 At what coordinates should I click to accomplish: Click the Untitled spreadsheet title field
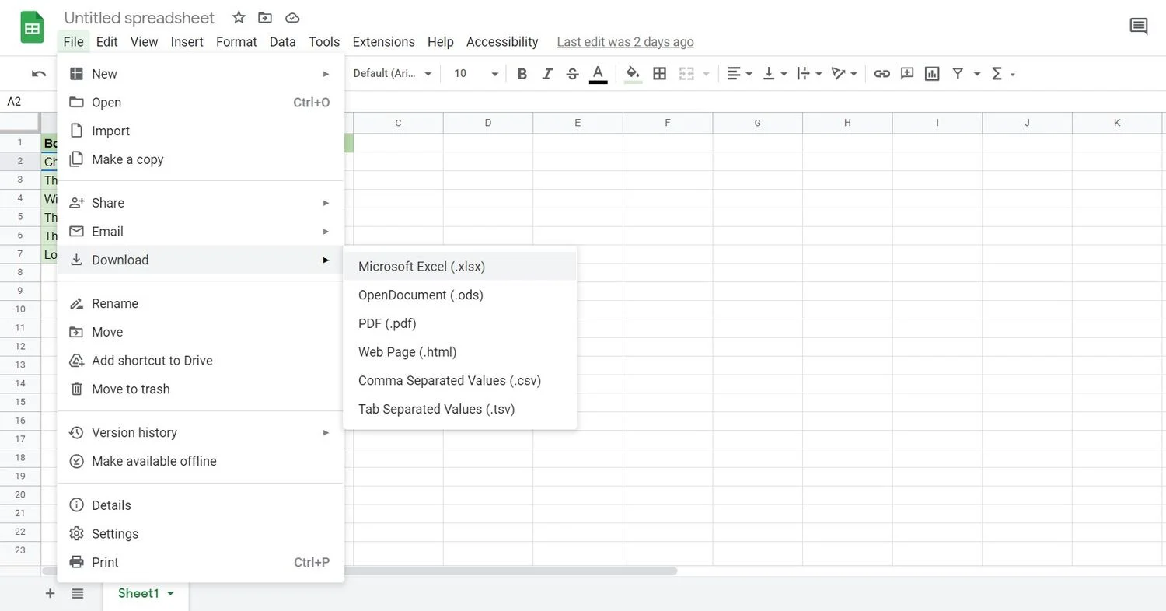(x=139, y=18)
